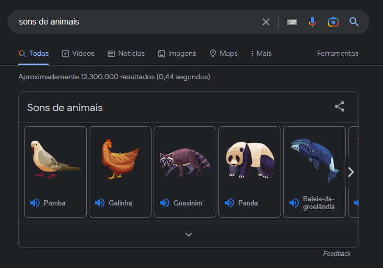Screen dimensions: 383x268
Task: Show next animals with the right chevron
Action: coord(351,172)
